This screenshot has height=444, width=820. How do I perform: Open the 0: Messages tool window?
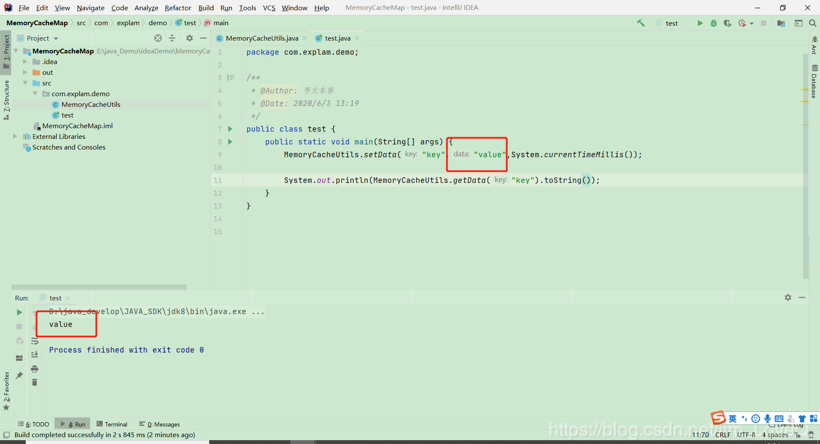160,424
